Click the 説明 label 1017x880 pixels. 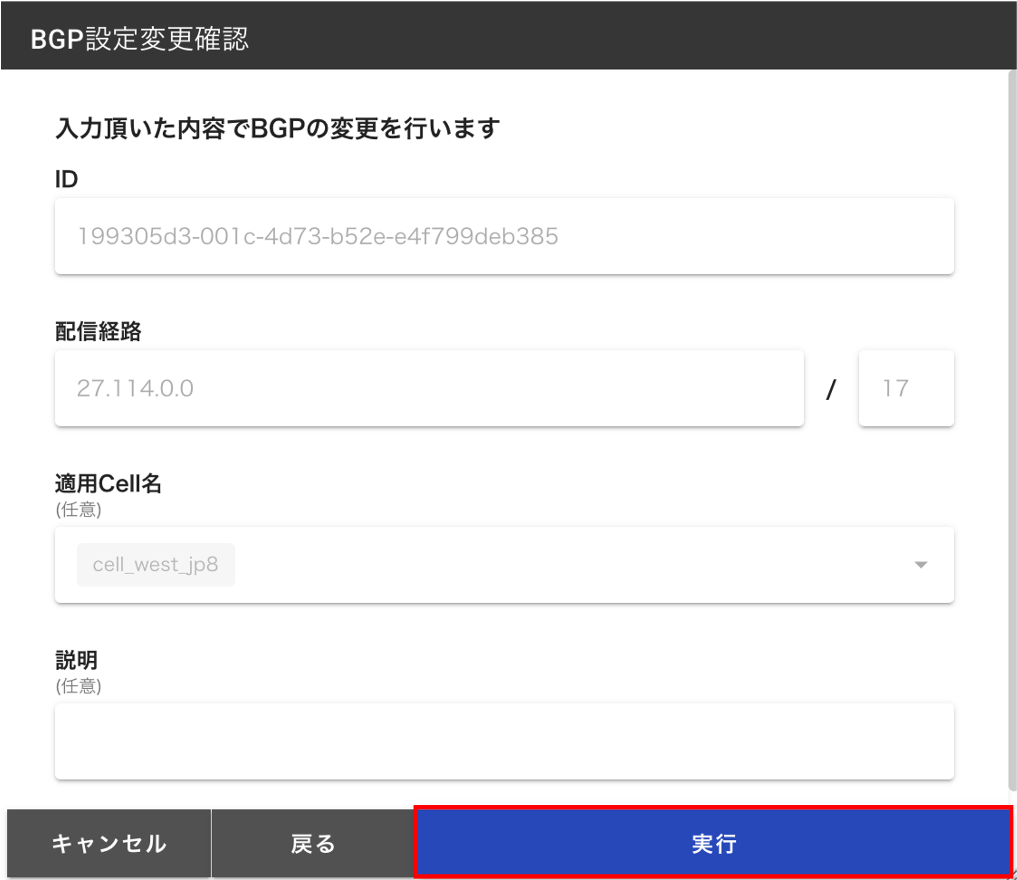point(77,660)
